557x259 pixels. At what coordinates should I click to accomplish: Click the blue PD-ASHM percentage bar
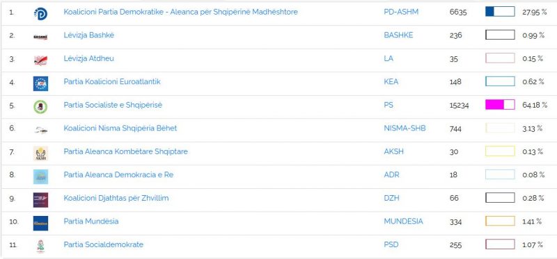tap(500, 12)
